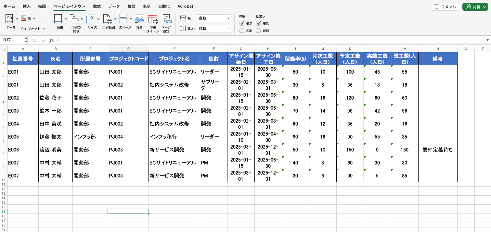
Task: Open the テーマ (Themes) gallery icon
Action: click(9, 19)
